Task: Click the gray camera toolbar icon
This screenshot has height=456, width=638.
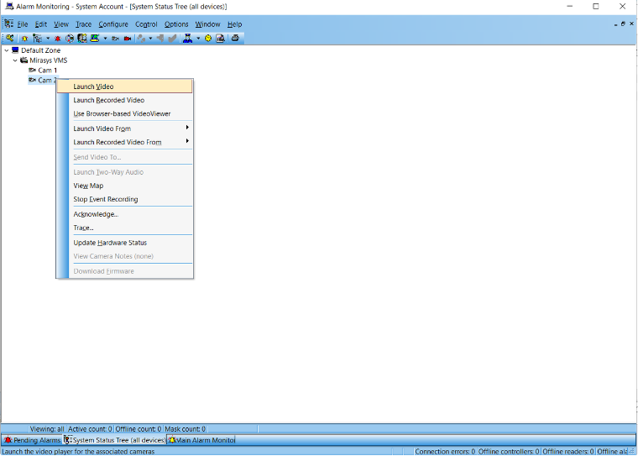Action: (115, 38)
